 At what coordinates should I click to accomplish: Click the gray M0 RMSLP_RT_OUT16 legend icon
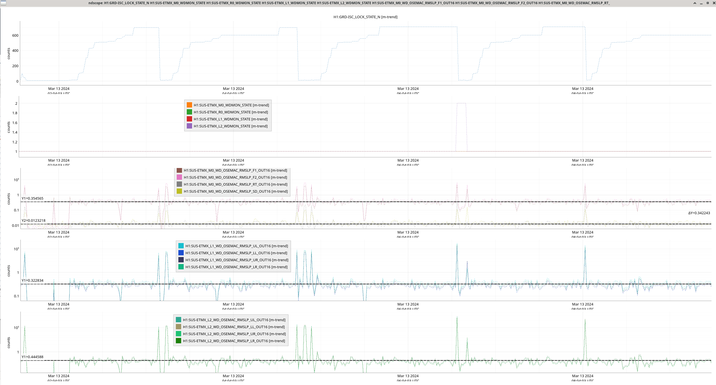(179, 184)
